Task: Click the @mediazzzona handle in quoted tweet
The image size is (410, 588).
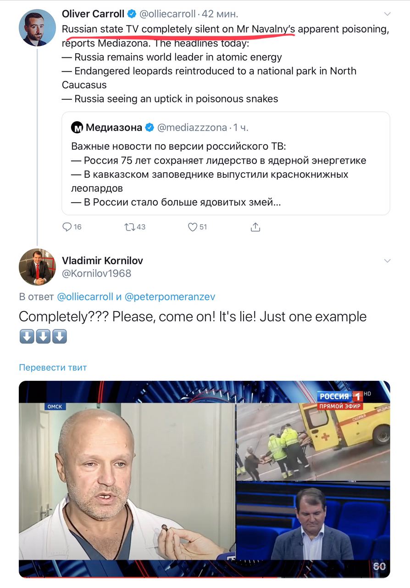Action: click(192, 127)
